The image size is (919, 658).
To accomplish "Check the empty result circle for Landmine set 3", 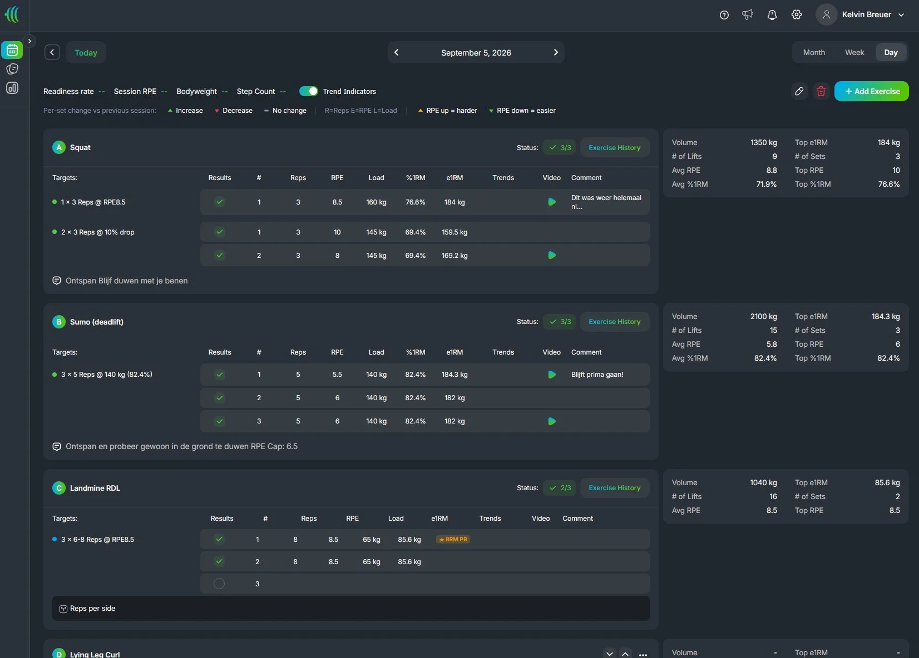I will 219,584.
